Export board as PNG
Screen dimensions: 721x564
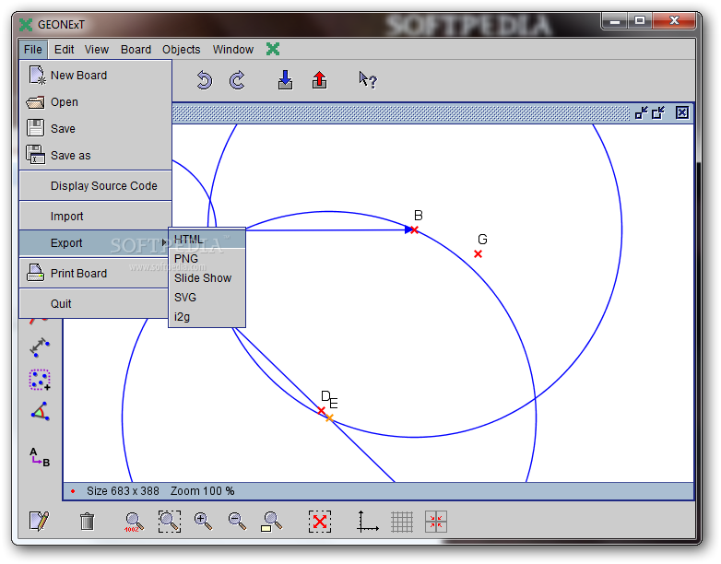click(x=207, y=259)
